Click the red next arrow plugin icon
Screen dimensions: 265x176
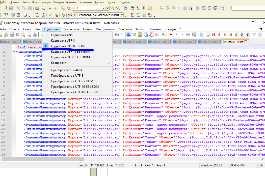tap(225, 35)
